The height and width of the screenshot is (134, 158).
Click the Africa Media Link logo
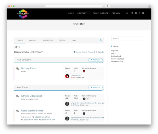click(23, 14)
